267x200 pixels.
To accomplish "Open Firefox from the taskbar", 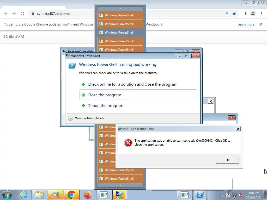I will pos(88,195).
